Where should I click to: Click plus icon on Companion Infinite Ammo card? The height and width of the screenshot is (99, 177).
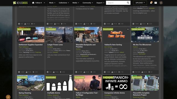click(x=128, y=78)
